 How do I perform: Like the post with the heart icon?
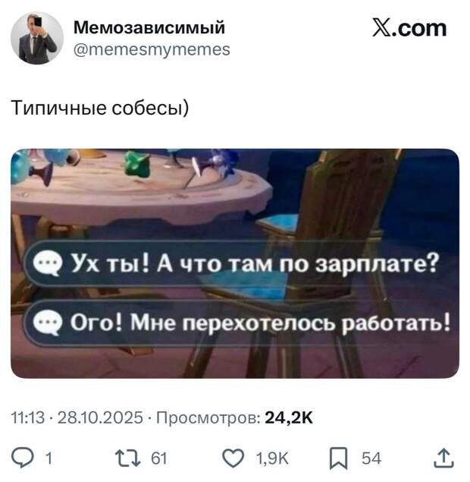(233, 458)
